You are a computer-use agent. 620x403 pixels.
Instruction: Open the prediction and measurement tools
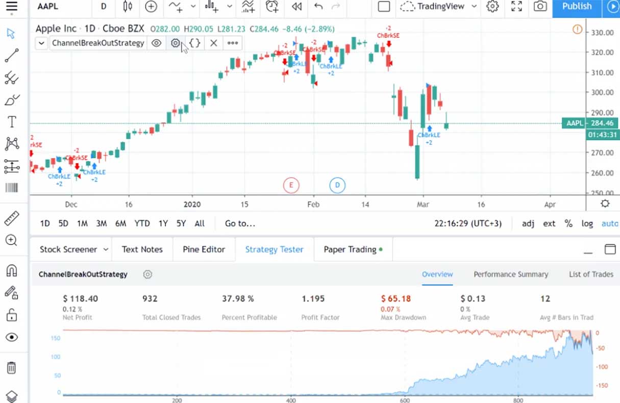[11, 166]
